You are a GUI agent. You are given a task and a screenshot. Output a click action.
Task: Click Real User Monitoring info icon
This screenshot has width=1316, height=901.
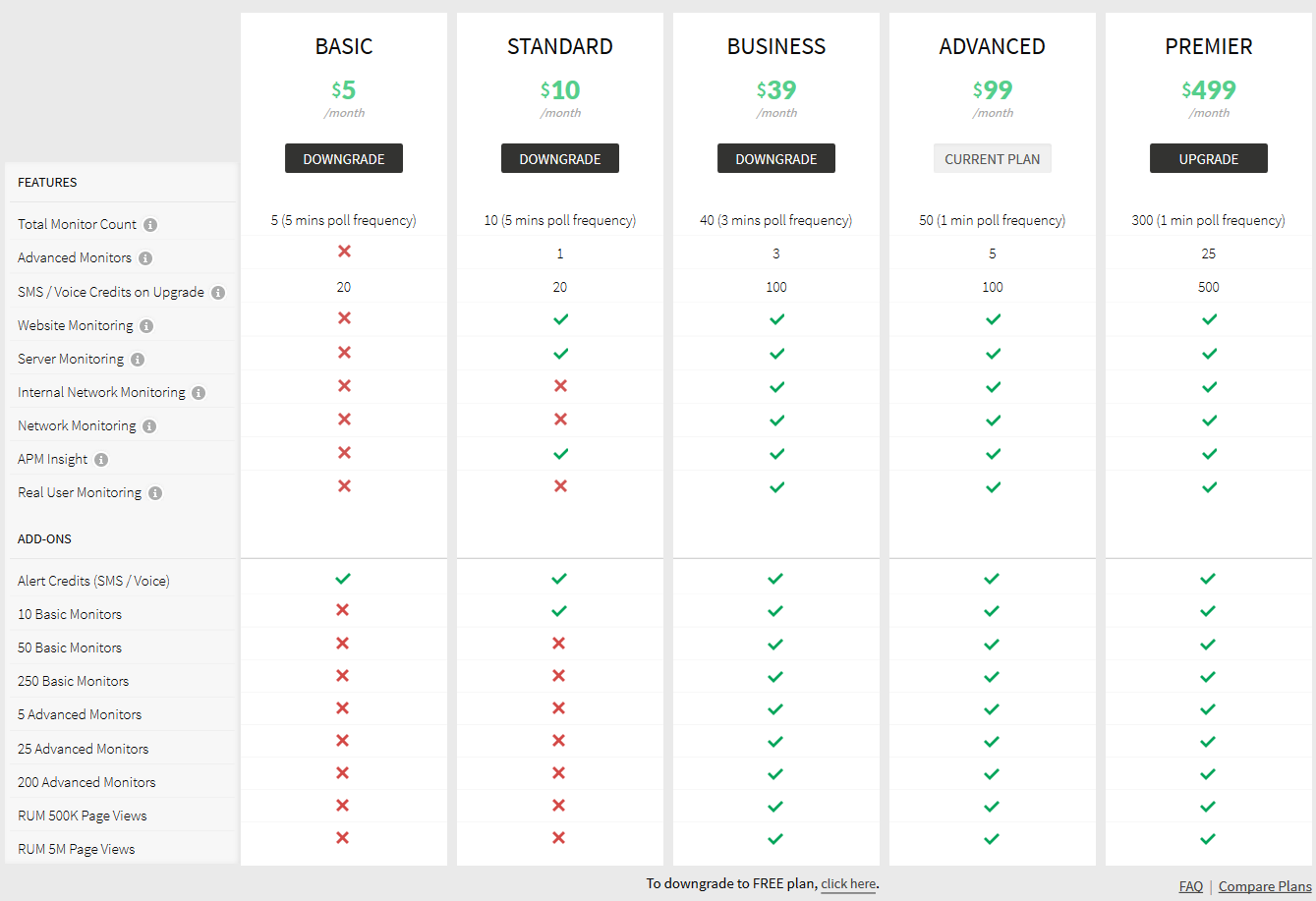[x=155, y=493]
